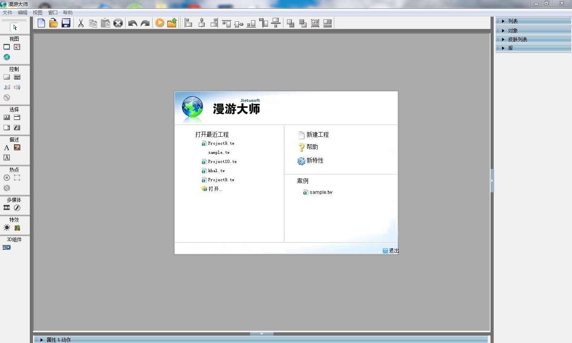Select the thumbnail list tool under 选择
The width and height of the screenshot is (572, 343).
pos(7,117)
